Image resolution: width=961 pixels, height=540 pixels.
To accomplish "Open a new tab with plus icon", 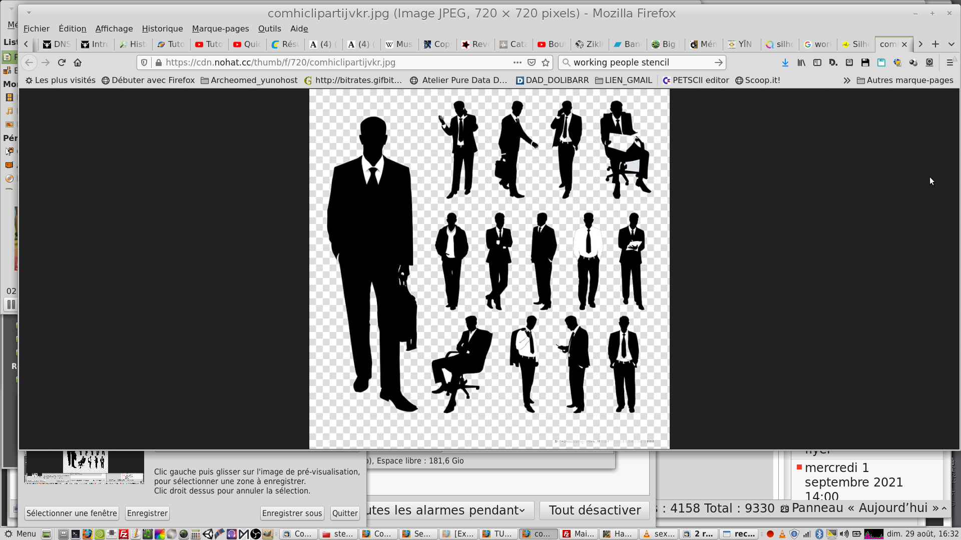I will click(x=935, y=44).
